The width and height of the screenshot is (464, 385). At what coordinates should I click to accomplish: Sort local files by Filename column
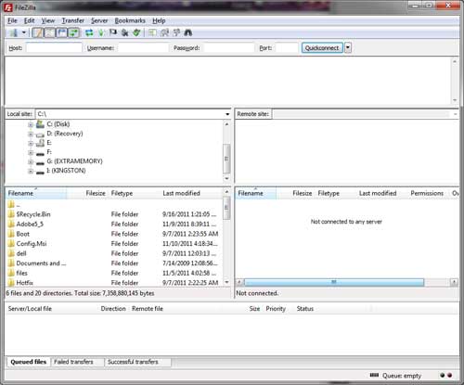pyautogui.click(x=36, y=193)
